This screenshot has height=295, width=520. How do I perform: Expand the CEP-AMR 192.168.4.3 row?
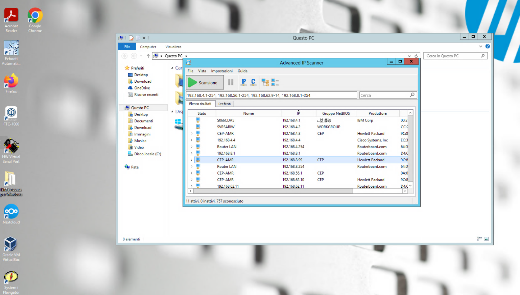(191, 134)
